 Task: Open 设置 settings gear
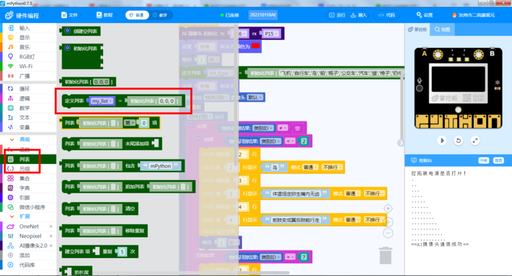[x=424, y=15]
